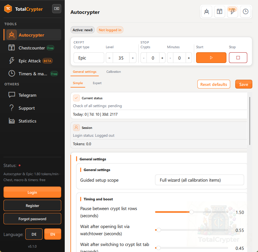Click the Timing and boost section heading

98,199
